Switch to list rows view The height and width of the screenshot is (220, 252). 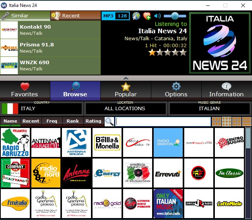click(x=247, y=121)
